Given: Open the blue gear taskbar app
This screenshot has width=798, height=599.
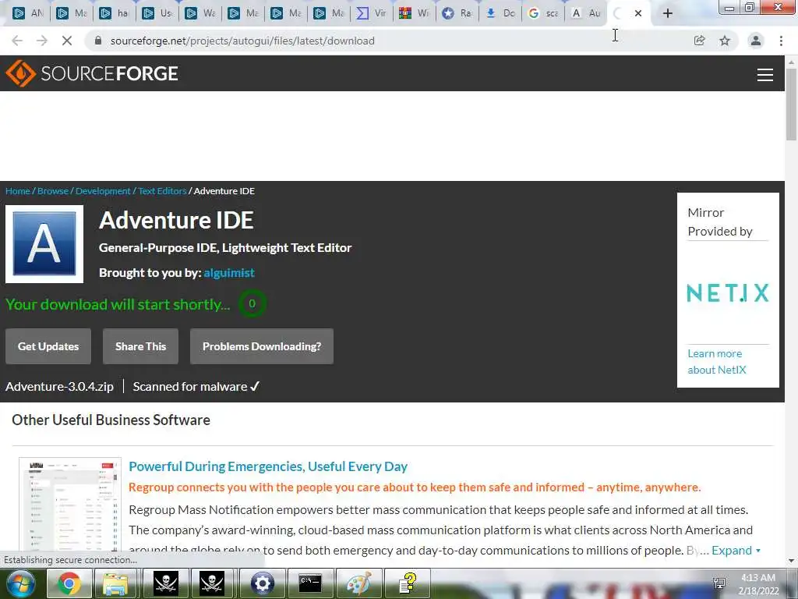Looking at the screenshot, I should (x=262, y=583).
